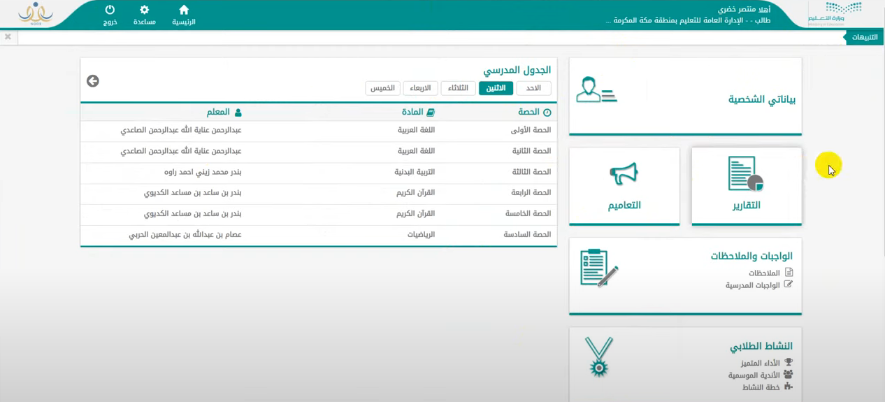Open Help (مساعدة) gear icon
Image resolution: width=885 pixels, height=402 pixels.
tap(144, 10)
